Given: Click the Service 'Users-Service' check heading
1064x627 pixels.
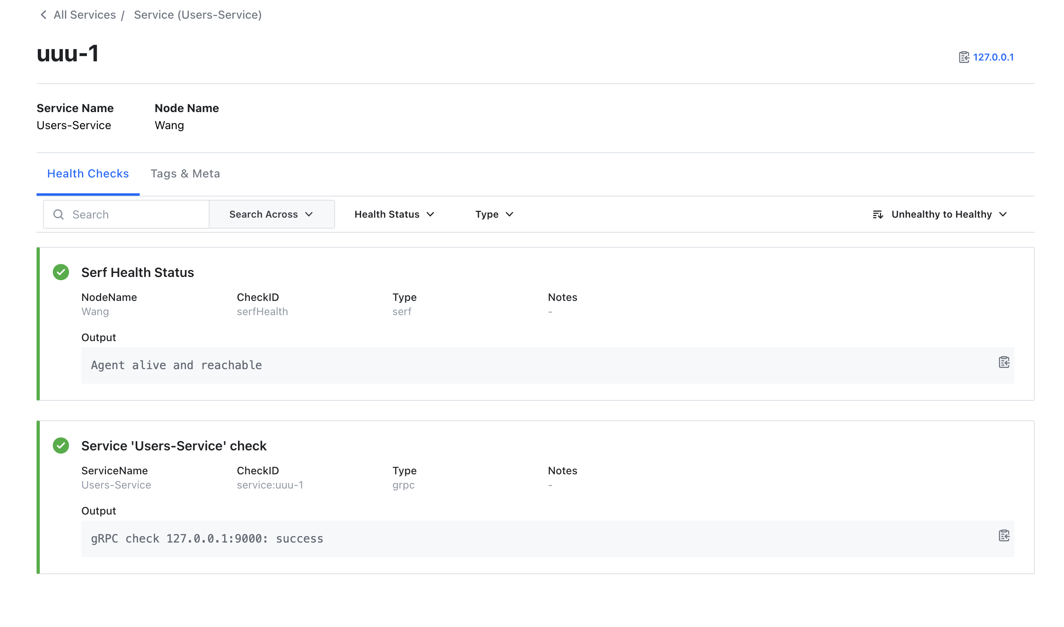Looking at the screenshot, I should pyautogui.click(x=173, y=446).
